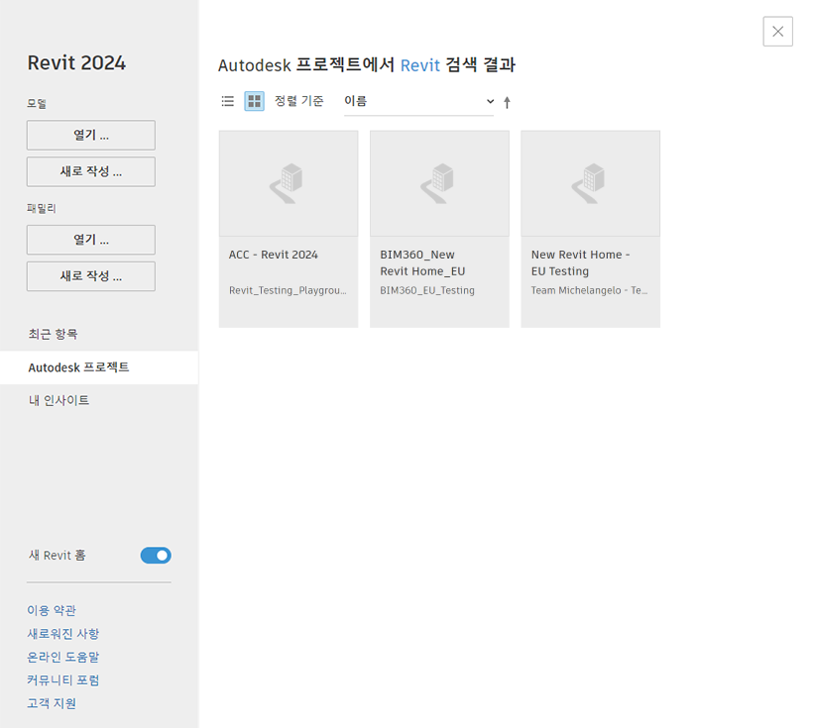Visit 커뮤니티 포럼 link
813x728 pixels.
tap(62, 680)
